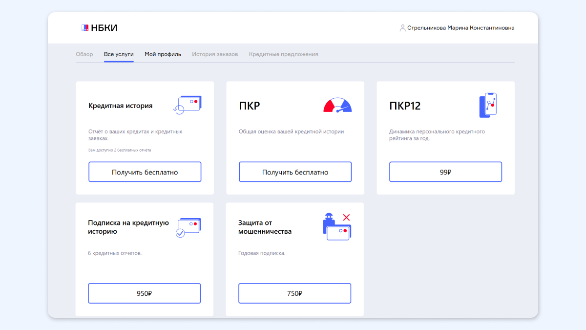This screenshot has height=330, width=586.
Task: Click the ПКР gauge meter icon
Action: click(x=337, y=105)
